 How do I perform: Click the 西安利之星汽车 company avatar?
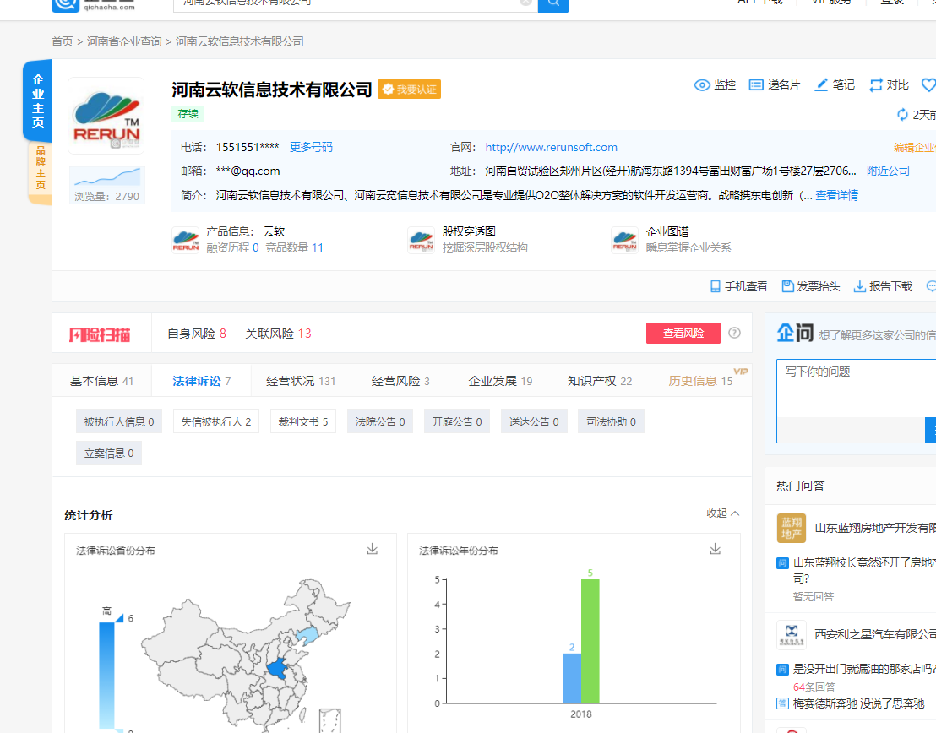[x=791, y=634]
